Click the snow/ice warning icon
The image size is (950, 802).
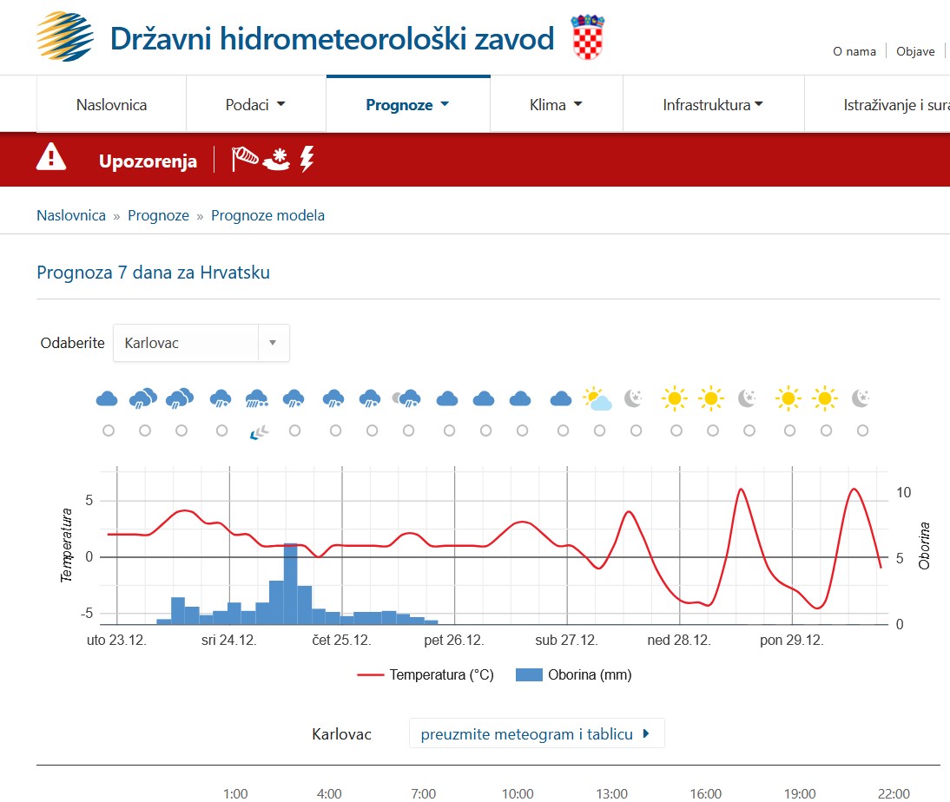277,160
